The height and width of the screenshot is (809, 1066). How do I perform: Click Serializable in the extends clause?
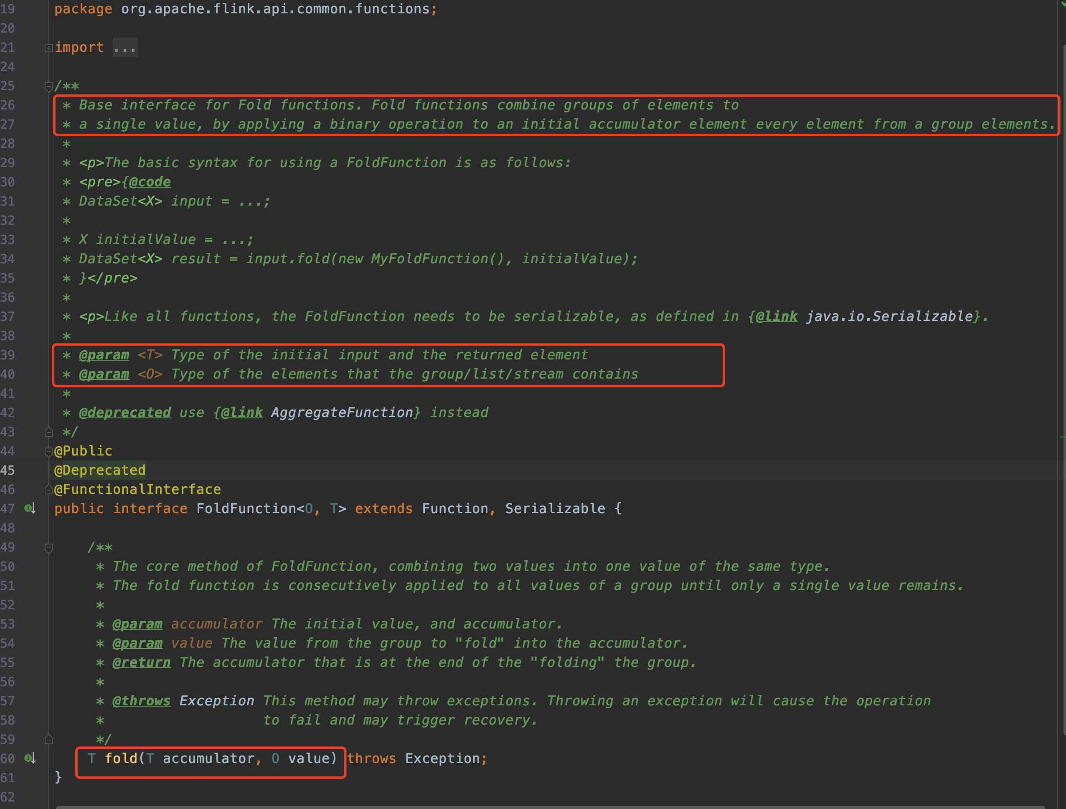click(x=555, y=509)
